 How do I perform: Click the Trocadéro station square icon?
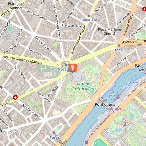coord(66,65)
